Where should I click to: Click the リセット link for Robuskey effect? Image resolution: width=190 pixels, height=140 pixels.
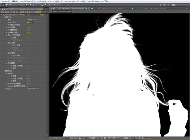[x=28, y=15]
